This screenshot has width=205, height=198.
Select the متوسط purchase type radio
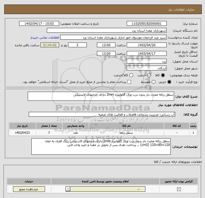tap(154, 82)
